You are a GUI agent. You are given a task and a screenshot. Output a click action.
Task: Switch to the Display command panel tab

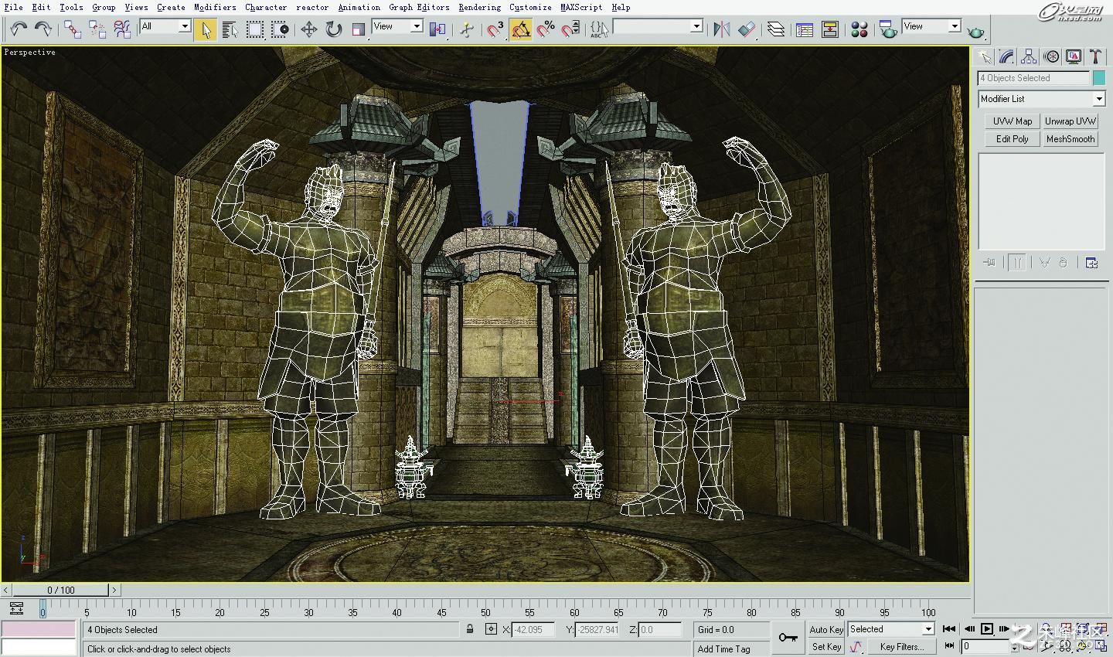pos(1074,56)
